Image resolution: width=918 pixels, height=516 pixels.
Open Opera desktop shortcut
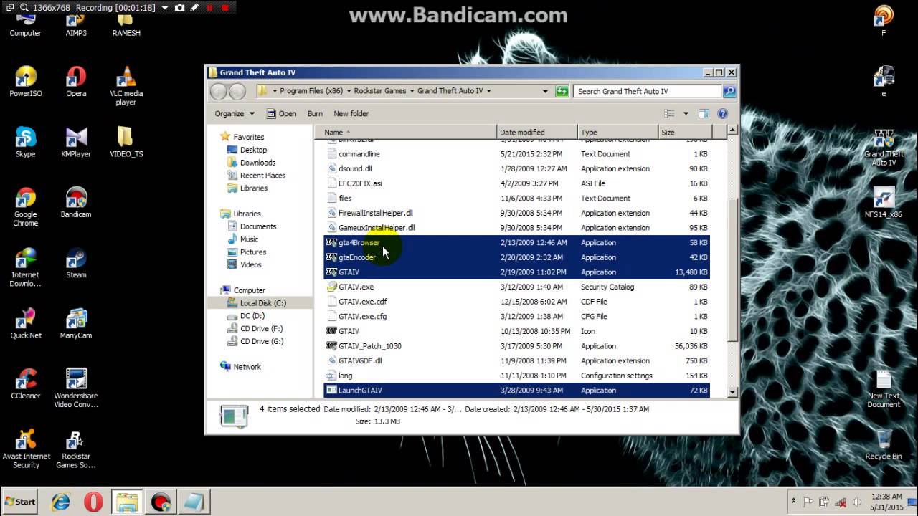pyautogui.click(x=76, y=81)
